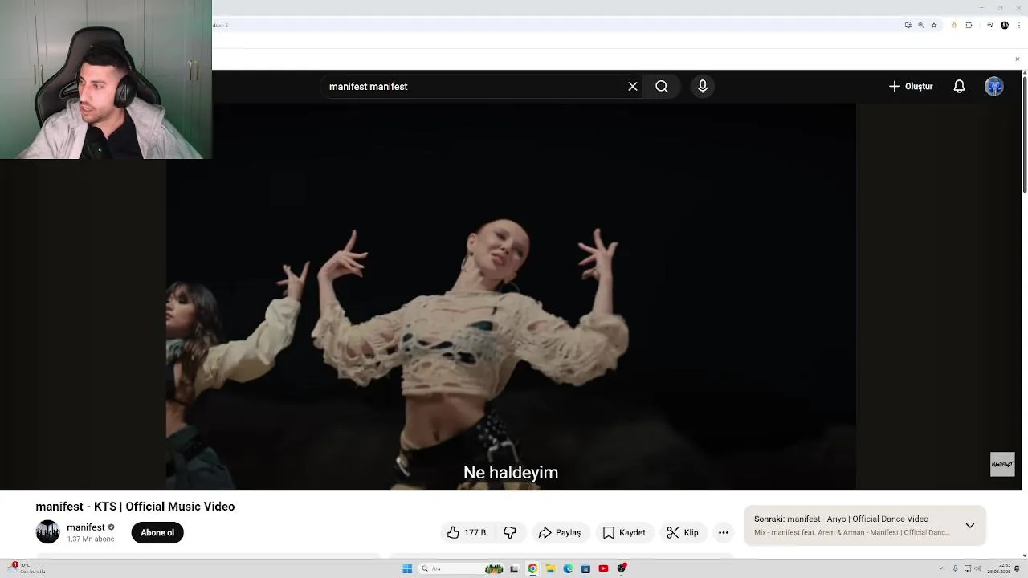The image size is (1028, 578).
Task: Save video with Kaydet button
Action: click(624, 532)
